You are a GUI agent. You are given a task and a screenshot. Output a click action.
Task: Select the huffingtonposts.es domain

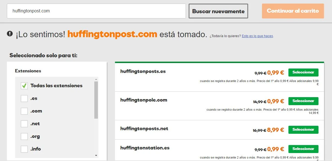click(x=303, y=72)
